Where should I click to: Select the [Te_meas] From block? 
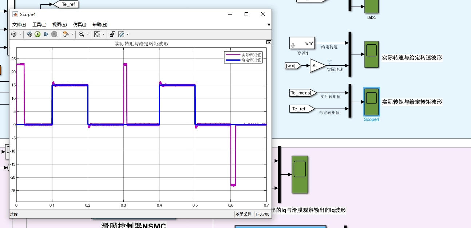303,93
